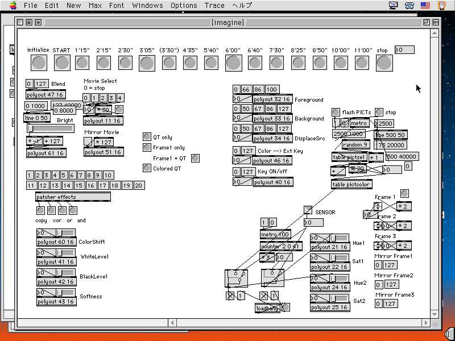This screenshot has height=341, width=455.
Task: Click the copy effect bang
Action: pyautogui.click(x=40, y=210)
